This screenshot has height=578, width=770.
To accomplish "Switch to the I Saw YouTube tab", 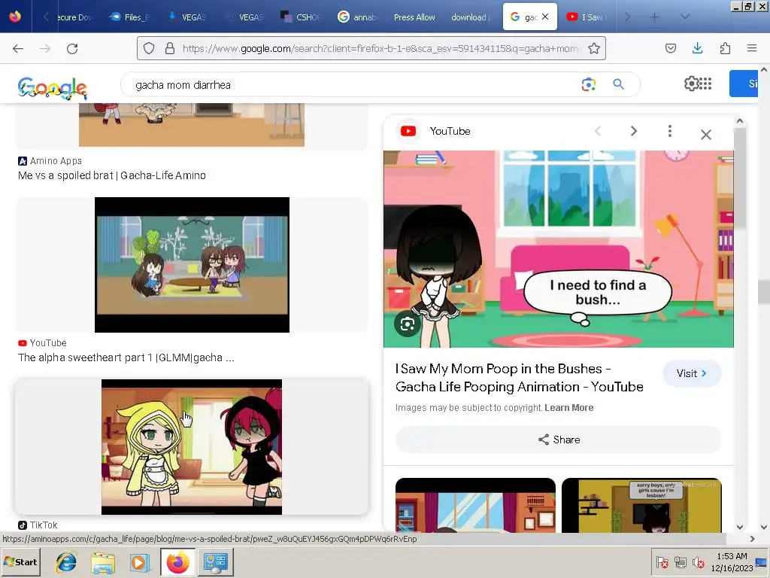I will point(585,17).
